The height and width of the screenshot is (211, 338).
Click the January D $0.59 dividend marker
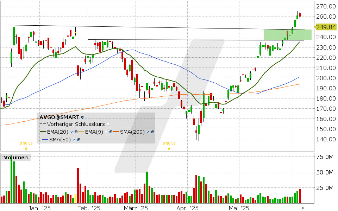(26, 146)
